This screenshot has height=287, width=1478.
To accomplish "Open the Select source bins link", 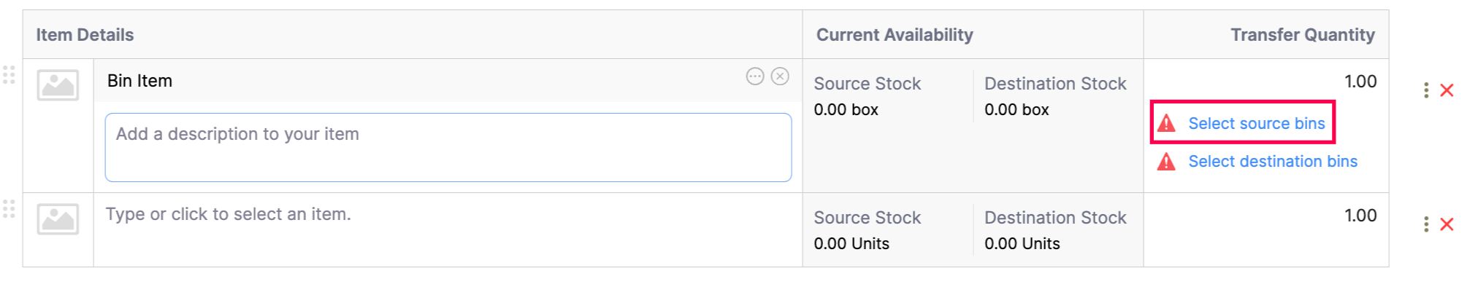I will (1256, 123).
